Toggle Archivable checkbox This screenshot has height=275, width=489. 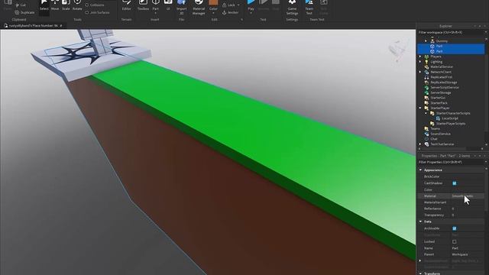pyautogui.click(x=455, y=228)
